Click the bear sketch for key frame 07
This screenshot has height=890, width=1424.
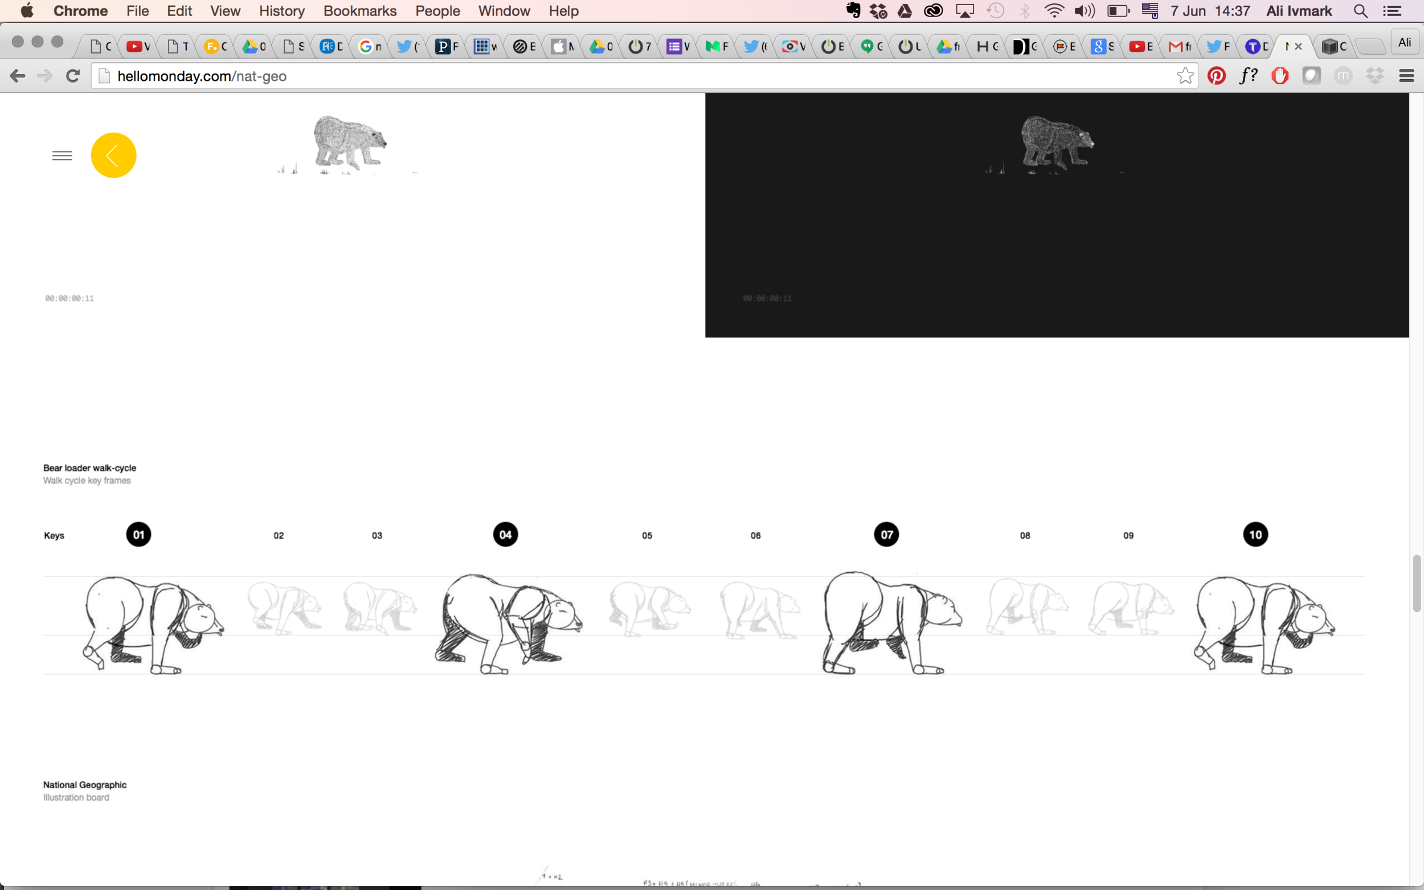click(893, 622)
